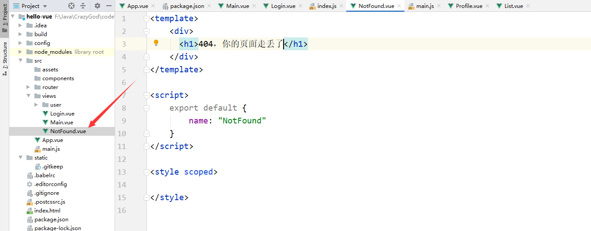Image resolution: width=591 pixels, height=231 pixels.
Task: Expand the node_modules folder
Action: pyautogui.click(x=20, y=52)
